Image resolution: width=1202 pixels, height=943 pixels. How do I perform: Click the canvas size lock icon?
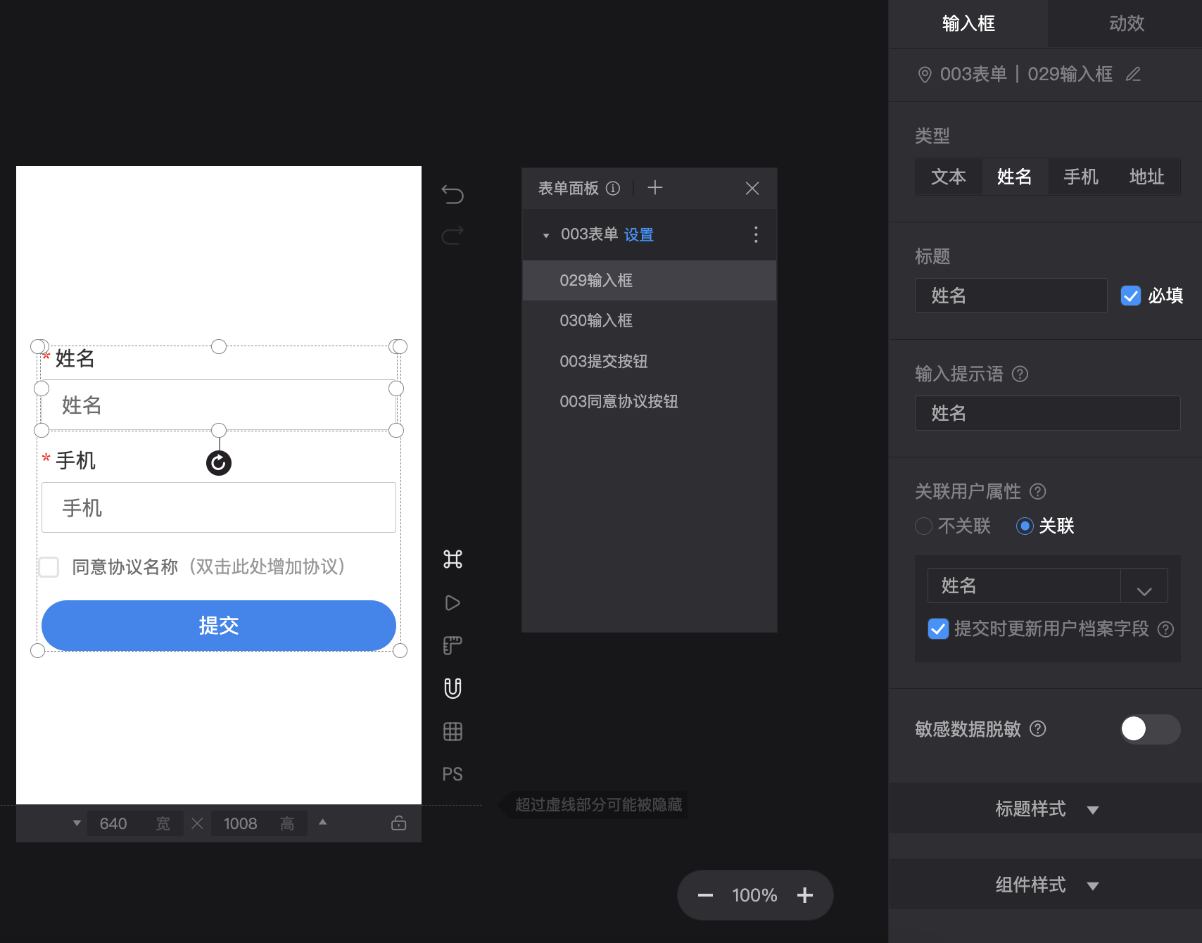coord(398,823)
